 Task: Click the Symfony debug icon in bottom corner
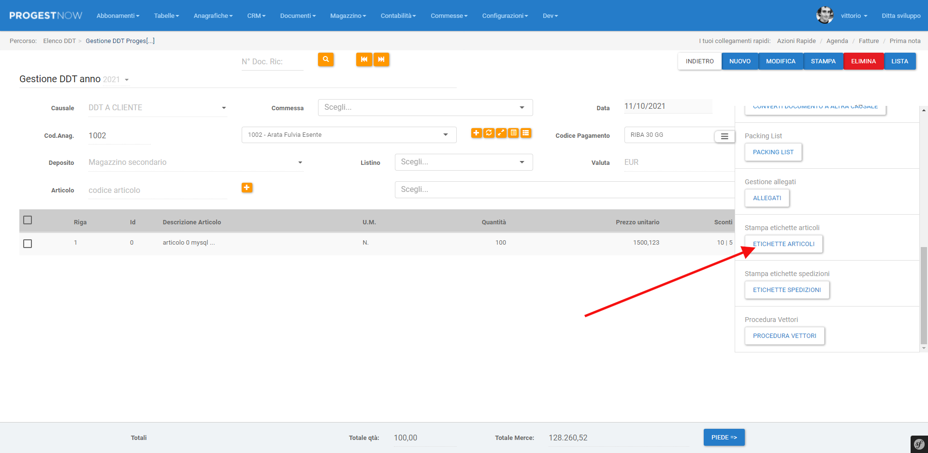pyautogui.click(x=919, y=444)
